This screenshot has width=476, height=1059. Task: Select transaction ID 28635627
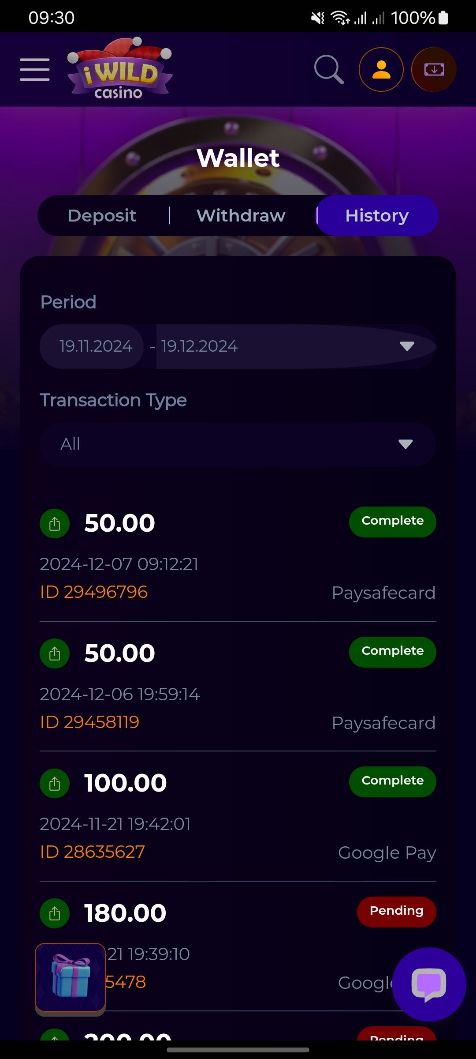click(x=93, y=852)
